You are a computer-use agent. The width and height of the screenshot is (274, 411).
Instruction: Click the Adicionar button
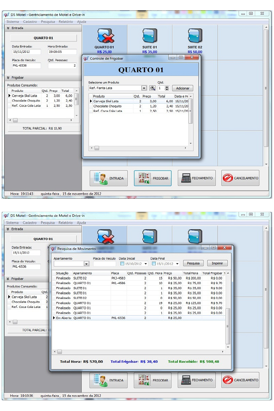coord(183,88)
